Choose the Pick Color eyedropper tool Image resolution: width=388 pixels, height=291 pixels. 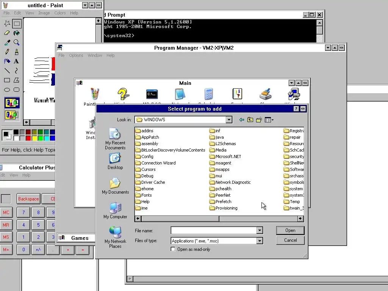click(7, 42)
